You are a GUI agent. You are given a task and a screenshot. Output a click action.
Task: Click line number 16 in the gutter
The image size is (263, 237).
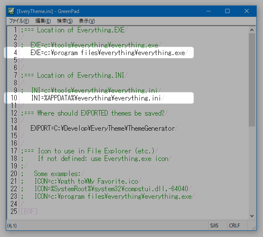point(14,143)
